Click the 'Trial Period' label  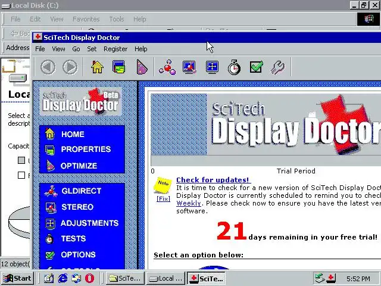pos(296,171)
